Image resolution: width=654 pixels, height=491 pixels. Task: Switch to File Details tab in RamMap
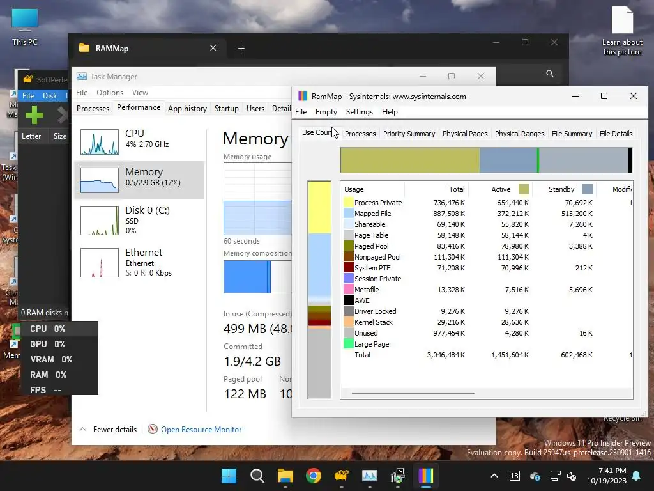tap(616, 134)
